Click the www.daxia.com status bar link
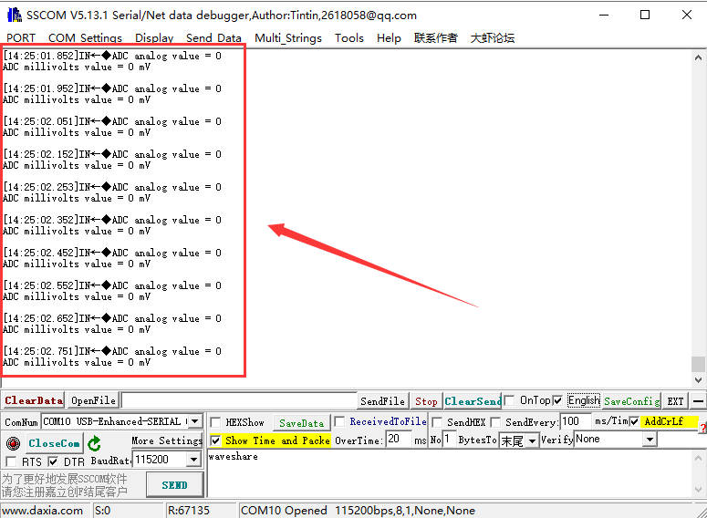Image resolution: width=707 pixels, height=518 pixels. click(x=42, y=511)
